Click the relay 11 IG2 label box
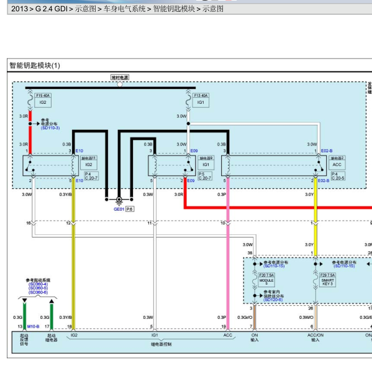Viewport: 372px width, 373px height. click(x=89, y=163)
